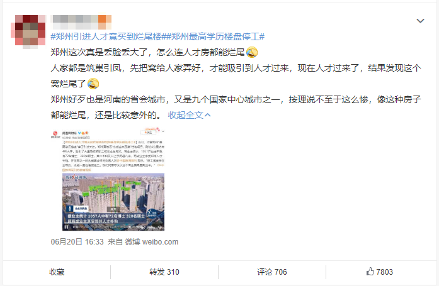Open the attached news screenshot image
This screenshot has height=286, width=439.
(x=108, y=179)
